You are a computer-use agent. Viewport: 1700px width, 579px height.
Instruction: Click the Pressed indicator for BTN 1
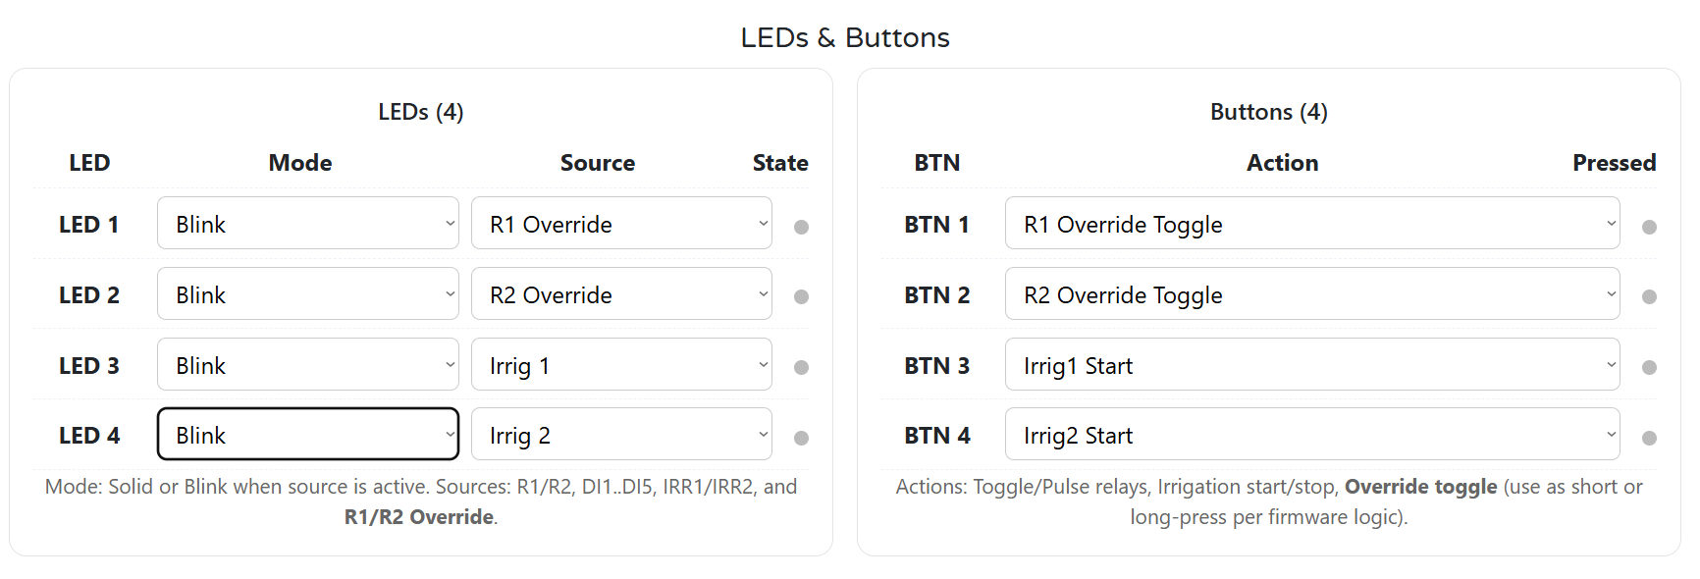click(x=1649, y=227)
